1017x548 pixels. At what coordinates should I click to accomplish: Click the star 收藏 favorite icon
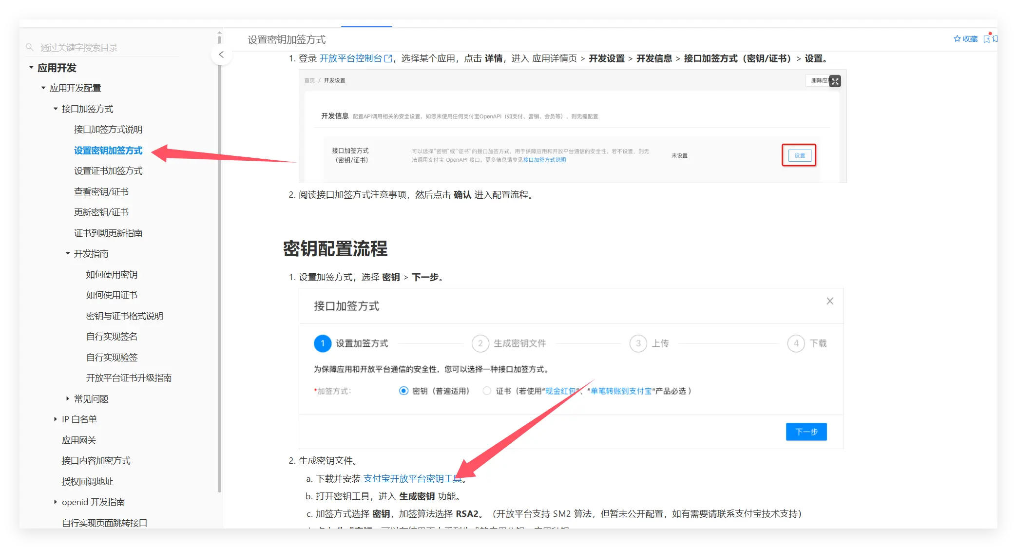click(x=957, y=38)
